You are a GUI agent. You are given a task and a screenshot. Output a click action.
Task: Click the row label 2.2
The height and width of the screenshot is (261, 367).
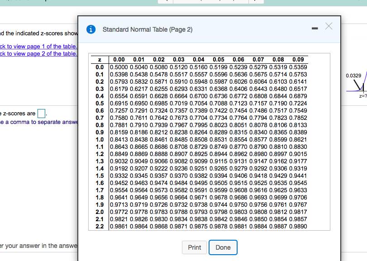(x=100, y=226)
